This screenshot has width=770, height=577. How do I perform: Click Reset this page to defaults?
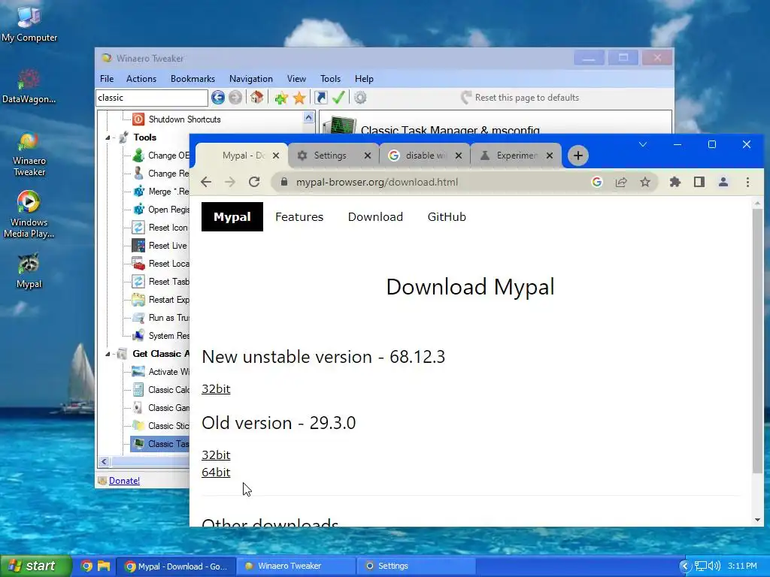coord(520,98)
